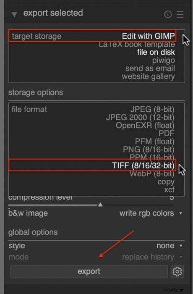Select OpenEXR (float) format
The width and height of the screenshot is (193, 294).
click(145, 126)
